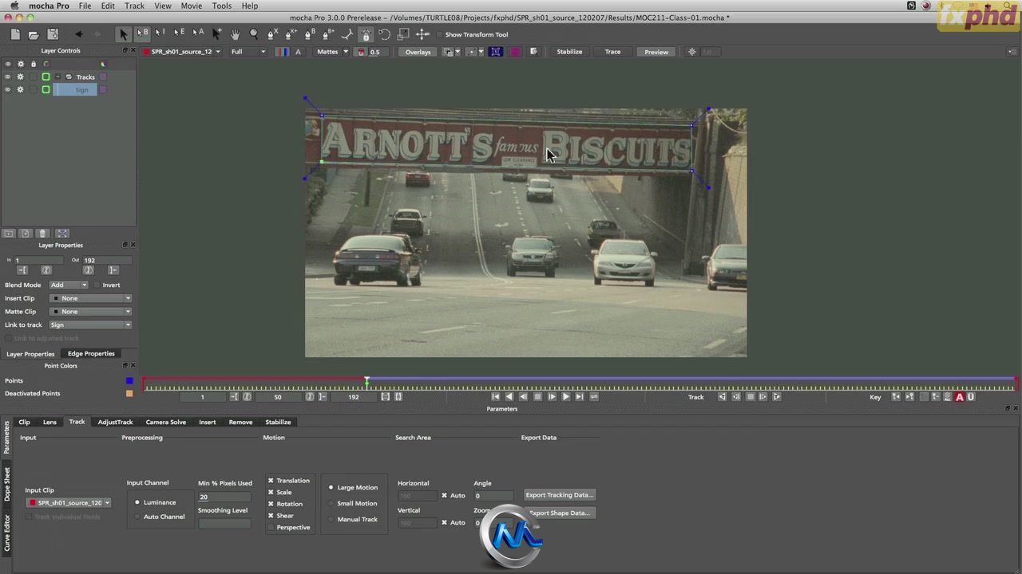This screenshot has width=1022, height=574.
Task: Toggle Translation motion checkbox
Action: [271, 480]
